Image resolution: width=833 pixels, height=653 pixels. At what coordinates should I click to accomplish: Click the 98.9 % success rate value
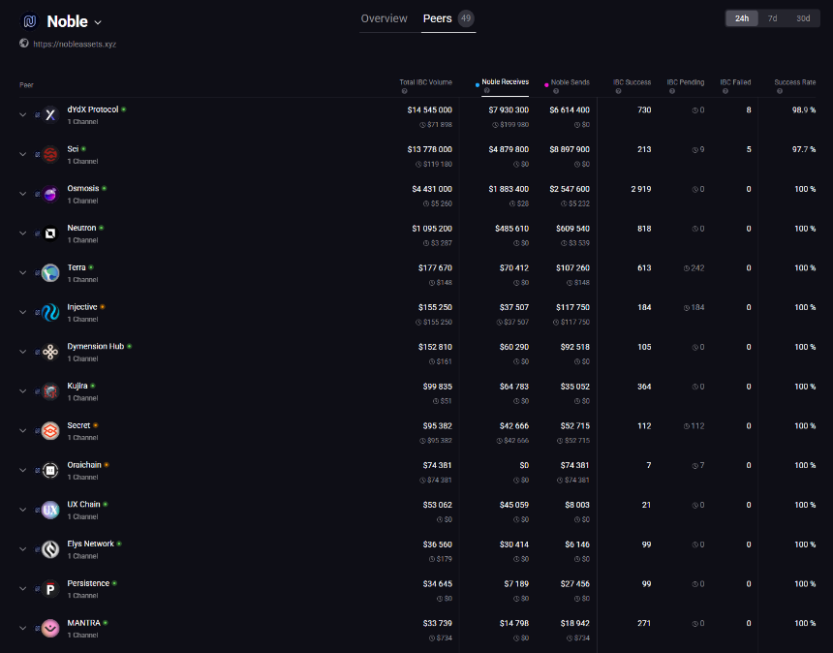(804, 110)
